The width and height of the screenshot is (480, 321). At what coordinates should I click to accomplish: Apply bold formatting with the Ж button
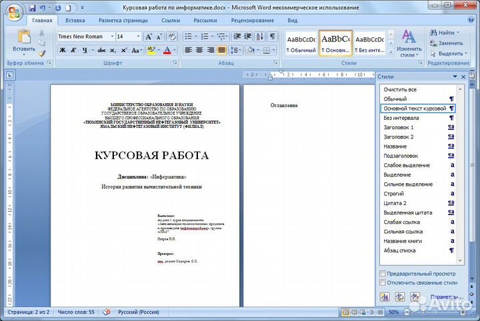63,50
